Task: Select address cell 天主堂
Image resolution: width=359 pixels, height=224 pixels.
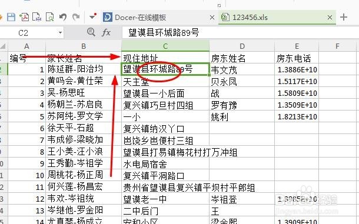Action: pos(165,82)
